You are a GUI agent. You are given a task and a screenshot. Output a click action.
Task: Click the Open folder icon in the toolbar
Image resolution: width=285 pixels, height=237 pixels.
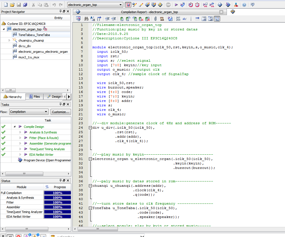[12, 5]
